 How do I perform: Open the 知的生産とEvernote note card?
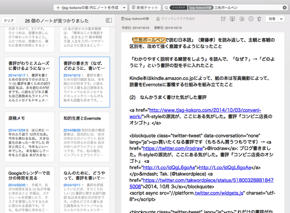[x=85, y=137]
